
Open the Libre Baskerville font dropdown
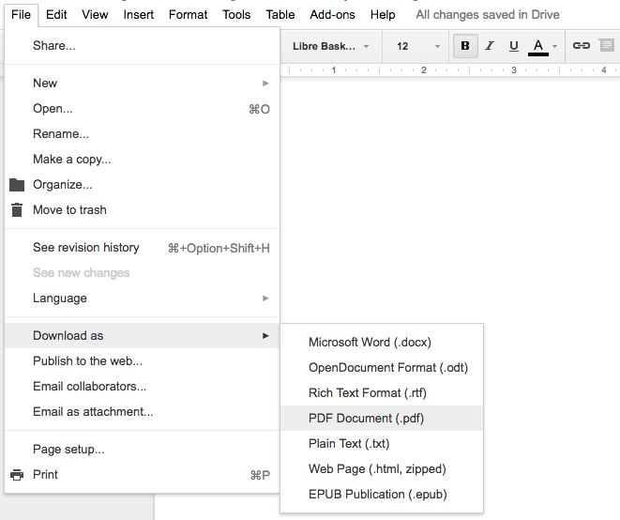(x=330, y=46)
